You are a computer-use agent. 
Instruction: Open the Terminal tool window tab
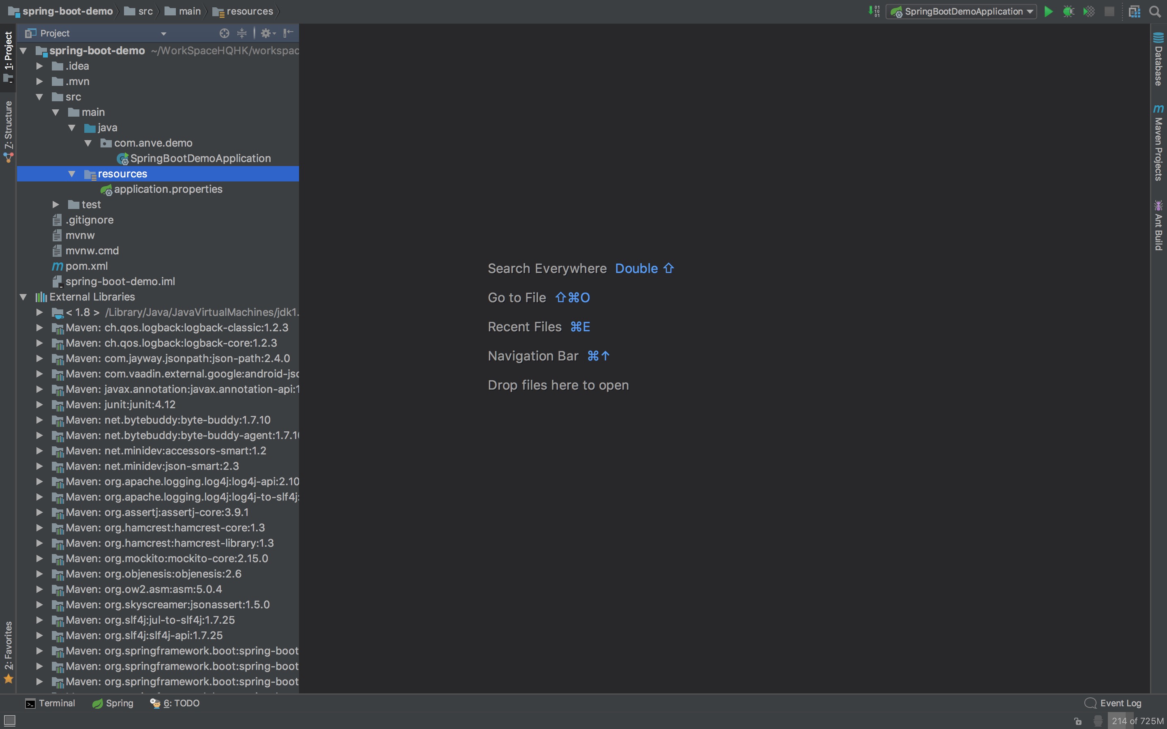point(50,703)
